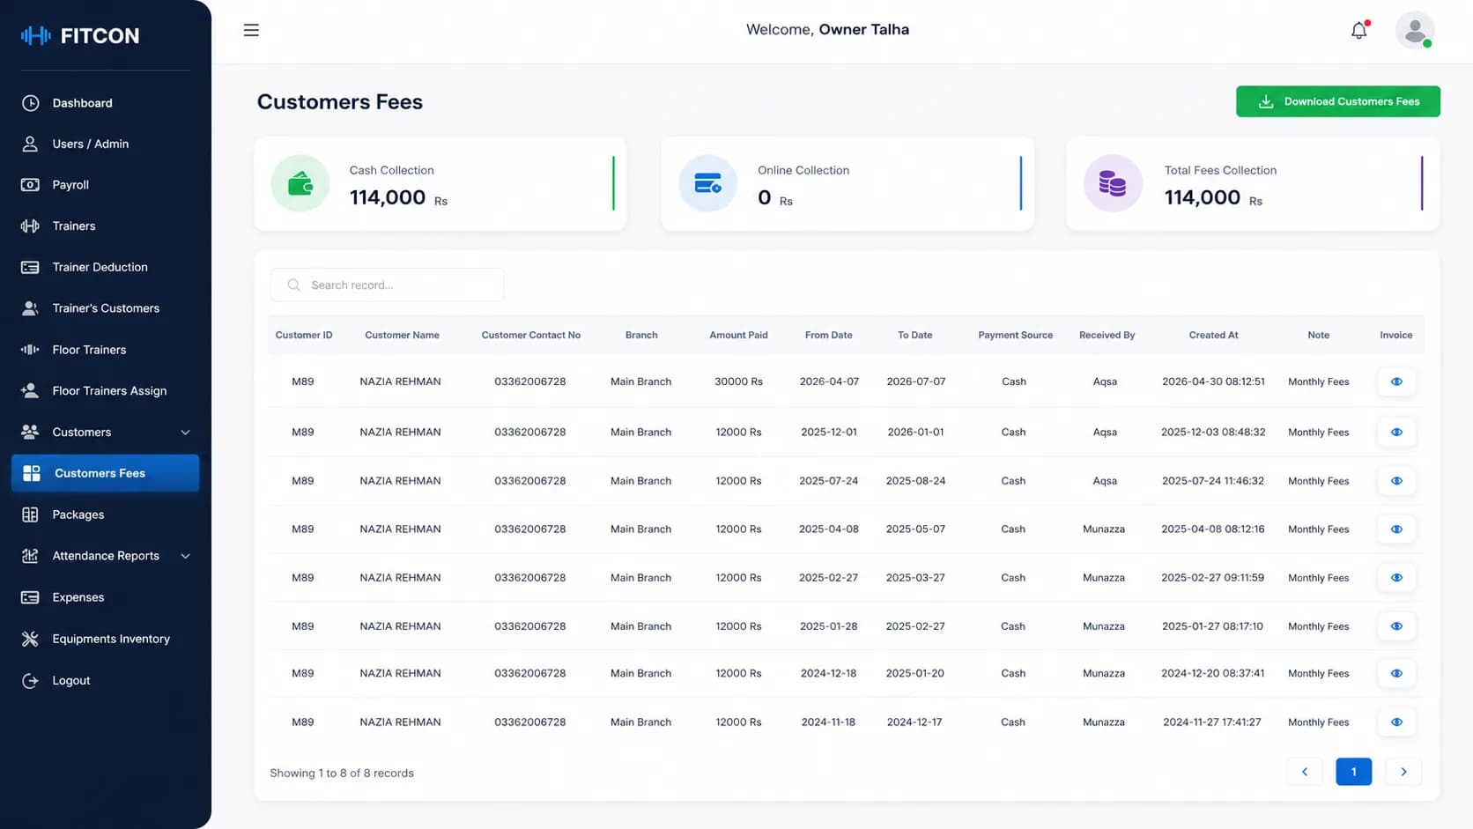View invoice for 2025-04-08 payment row
The width and height of the screenshot is (1473, 829).
(1396, 529)
